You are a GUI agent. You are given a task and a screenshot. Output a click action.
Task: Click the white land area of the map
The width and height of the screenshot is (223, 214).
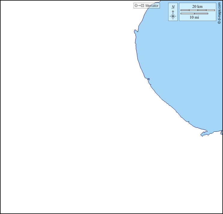pos(75,120)
